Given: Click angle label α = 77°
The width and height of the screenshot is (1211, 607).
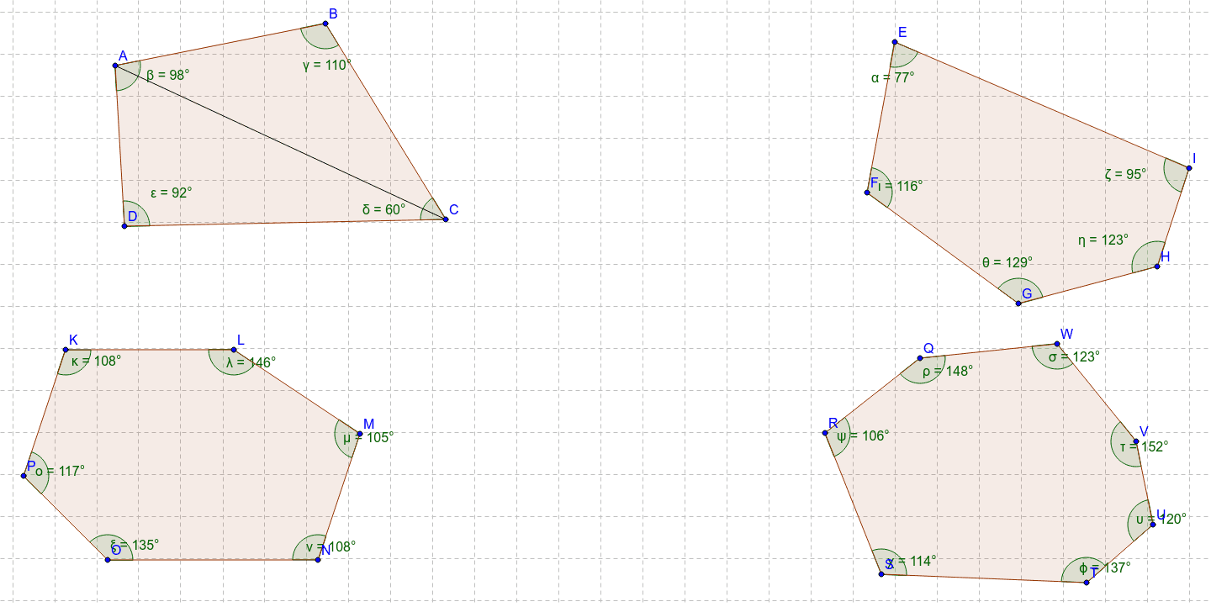Looking at the screenshot, I should [x=893, y=77].
